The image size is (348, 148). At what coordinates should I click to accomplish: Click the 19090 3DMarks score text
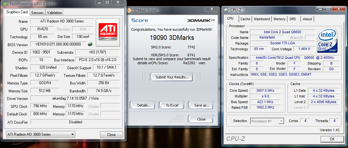point(172,38)
